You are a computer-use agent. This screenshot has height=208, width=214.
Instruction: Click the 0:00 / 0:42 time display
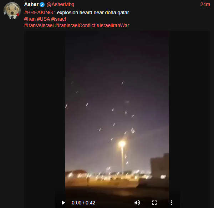(83, 203)
